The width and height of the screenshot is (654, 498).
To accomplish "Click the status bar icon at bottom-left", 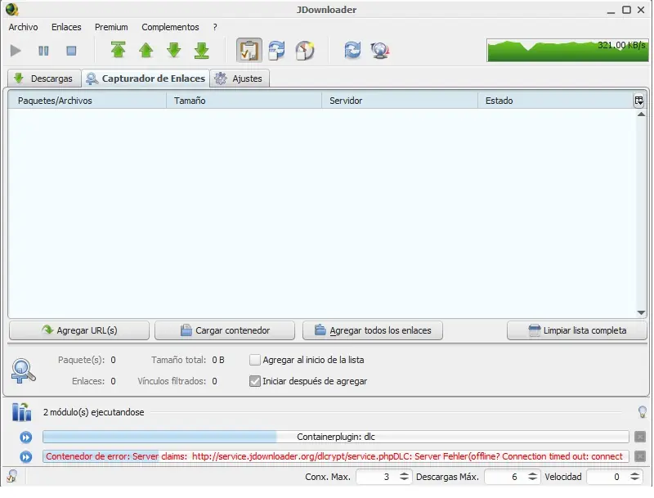I will pyautogui.click(x=12, y=476).
